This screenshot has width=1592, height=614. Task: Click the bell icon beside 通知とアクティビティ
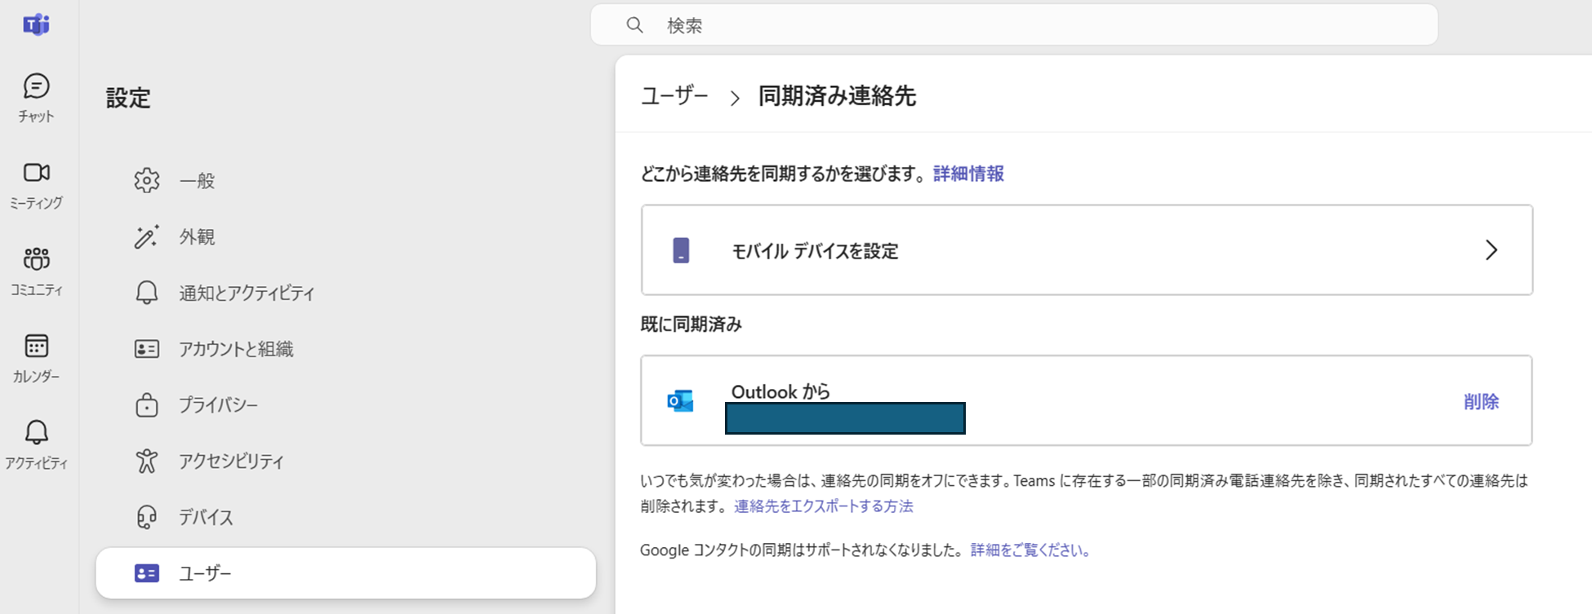(147, 293)
